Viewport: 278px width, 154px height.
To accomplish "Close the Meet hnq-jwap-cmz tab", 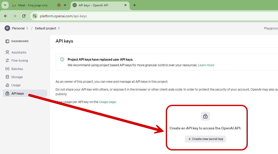I will coord(65,5).
